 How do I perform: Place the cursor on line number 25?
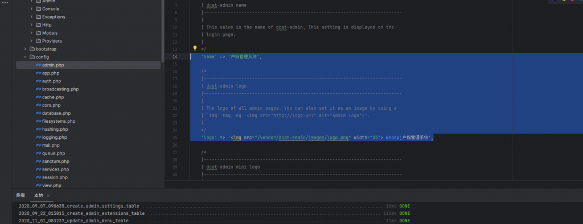click(x=175, y=138)
